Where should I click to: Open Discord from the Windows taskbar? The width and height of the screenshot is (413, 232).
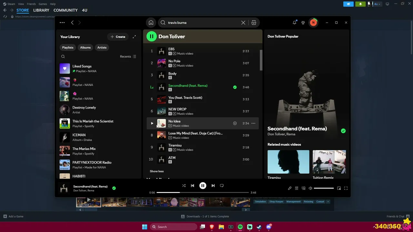coord(268,227)
